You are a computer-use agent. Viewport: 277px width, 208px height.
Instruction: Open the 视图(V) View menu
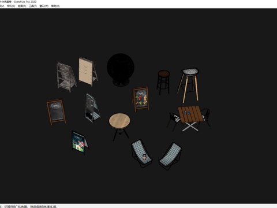point(2,6)
